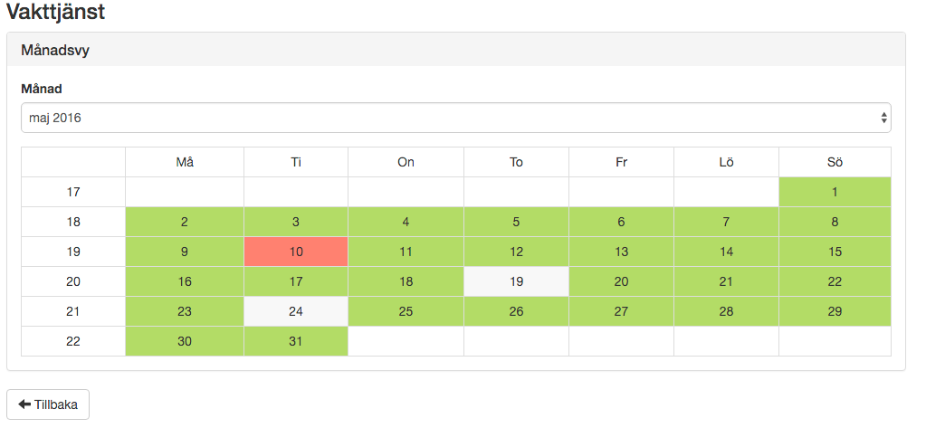926x428 pixels.
Task: Click the Ti column header
Action: click(x=296, y=162)
